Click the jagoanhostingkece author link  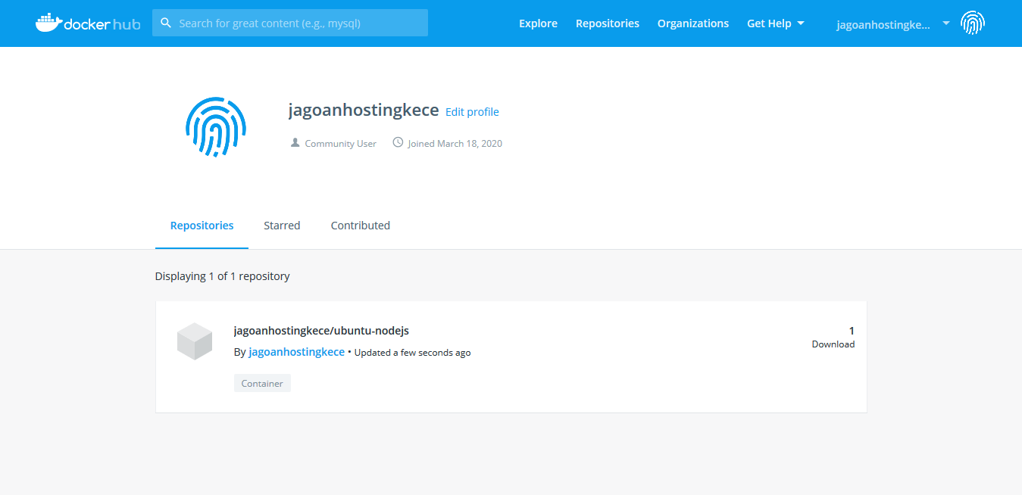[296, 352]
